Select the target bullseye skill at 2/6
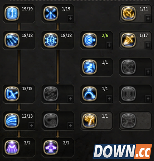 point(90,40)
